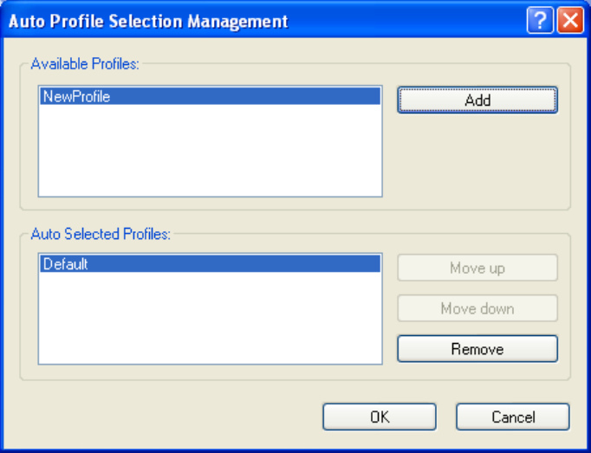Remove the selected auto profile

coord(477,349)
